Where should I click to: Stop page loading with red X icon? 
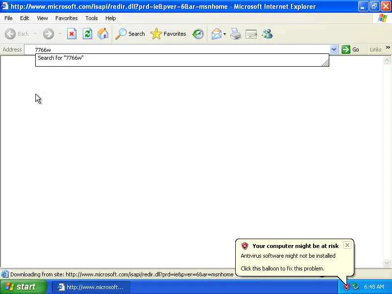[72, 34]
